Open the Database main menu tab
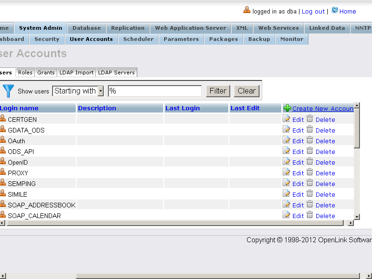Screen dimensions: 372x279 [x=86, y=28]
